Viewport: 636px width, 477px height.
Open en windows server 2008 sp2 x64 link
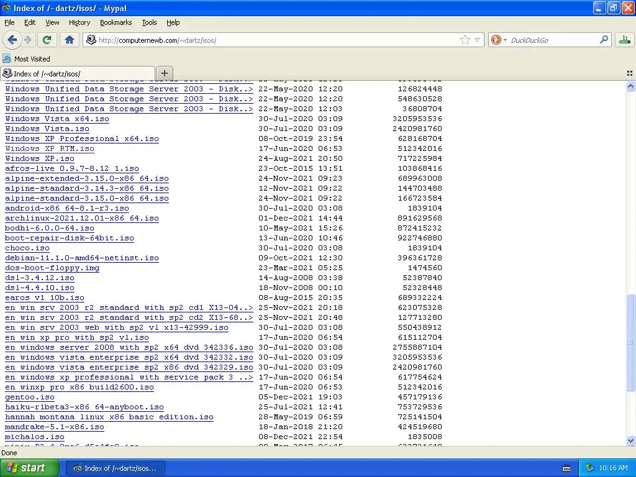(x=129, y=347)
